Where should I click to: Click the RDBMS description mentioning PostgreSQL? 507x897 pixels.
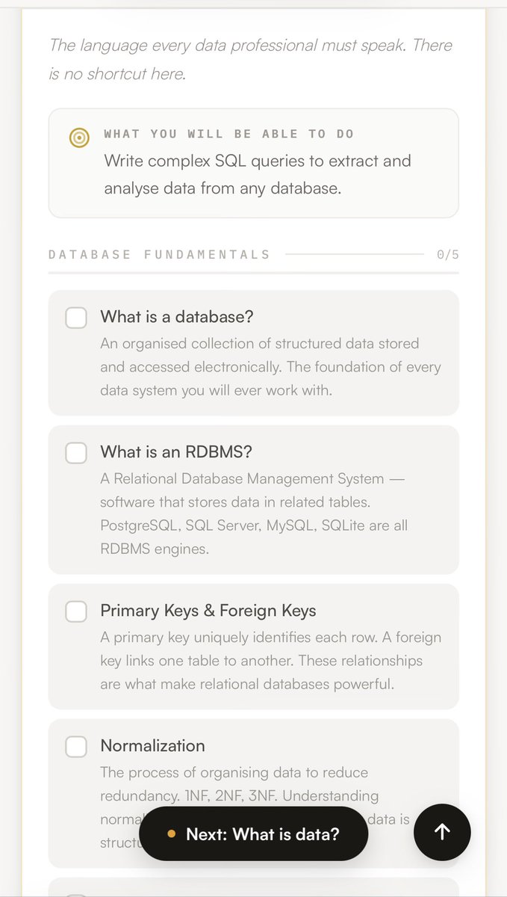254,514
